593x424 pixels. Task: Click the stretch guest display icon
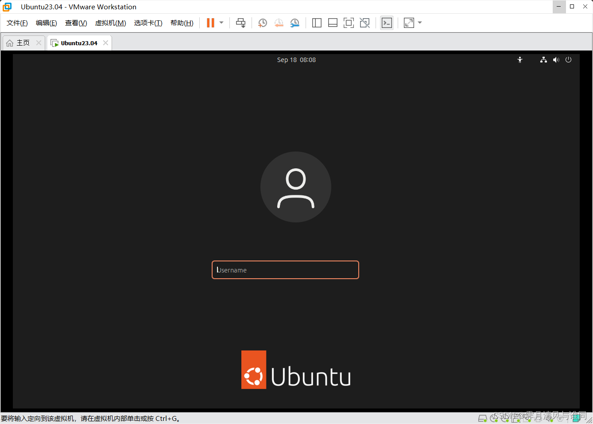[409, 23]
